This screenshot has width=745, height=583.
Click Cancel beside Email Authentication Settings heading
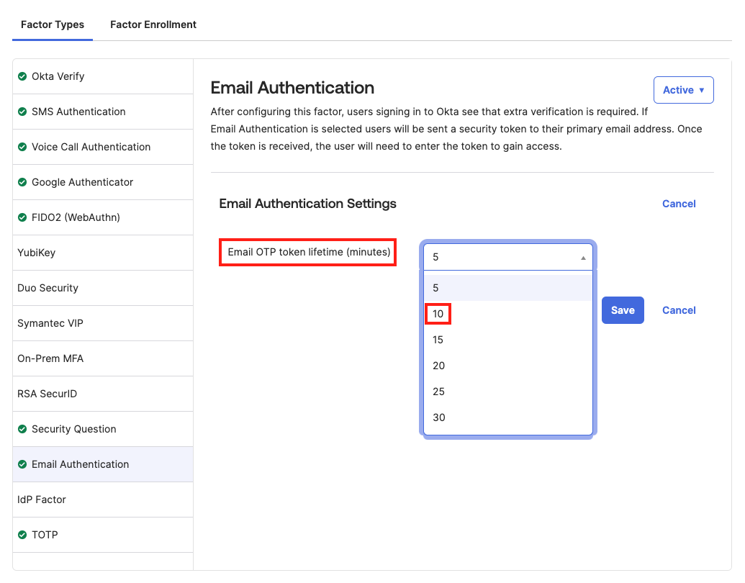(x=678, y=204)
